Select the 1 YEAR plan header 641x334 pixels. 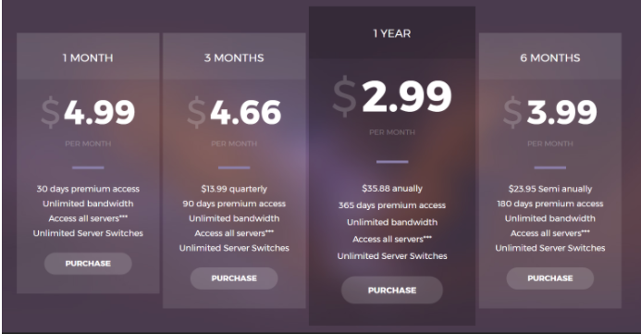tap(392, 33)
